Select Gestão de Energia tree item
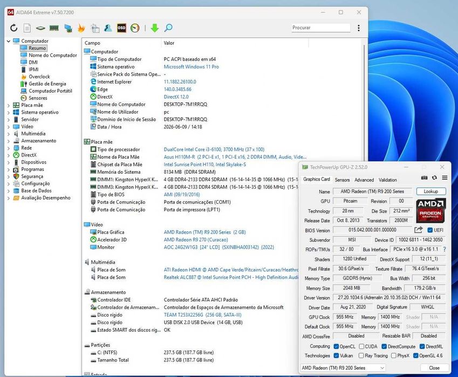Image resolution: width=458 pixels, height=377 pixels. (47, 84)
